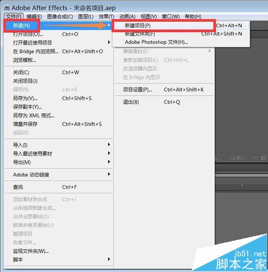Viewport: 268px width, 272px height.
Task: Open the 视图(V) menu
Action: [x=148, y=17]
